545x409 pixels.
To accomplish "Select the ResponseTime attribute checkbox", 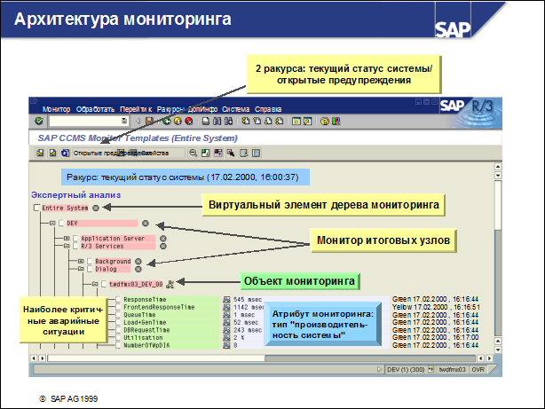I will (116, 300).
